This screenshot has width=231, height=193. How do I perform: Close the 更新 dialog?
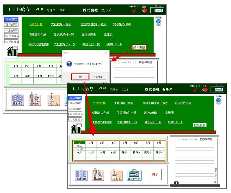106,53
